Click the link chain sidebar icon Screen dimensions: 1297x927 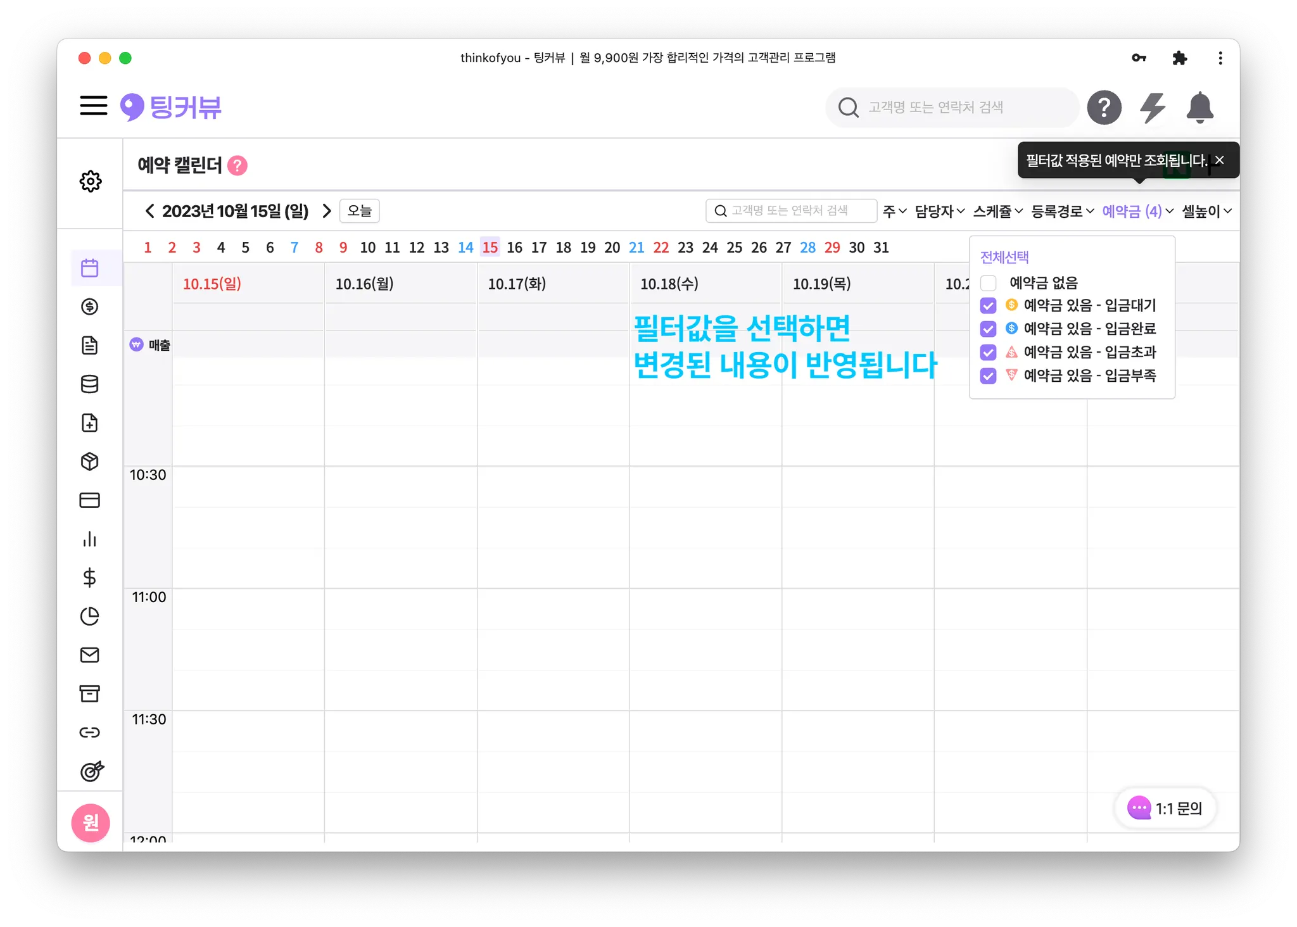coord(90,733)
